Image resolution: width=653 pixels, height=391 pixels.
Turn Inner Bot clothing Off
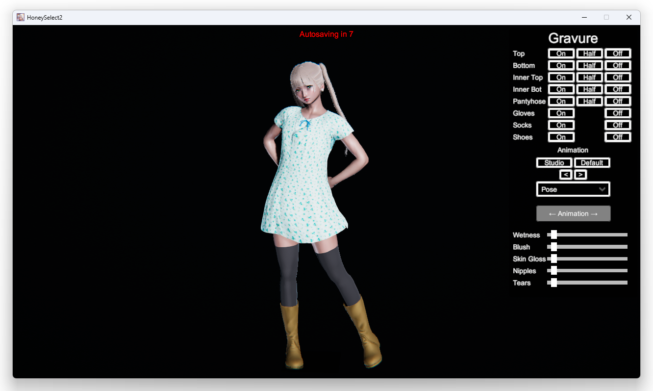click(x=618, y=89)
